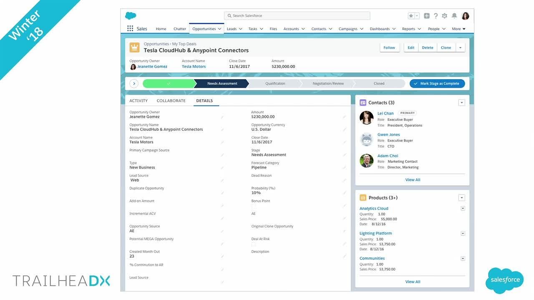The image size is (534, 300).
Task: Open the user profile avatar
Action: [465, 16]
